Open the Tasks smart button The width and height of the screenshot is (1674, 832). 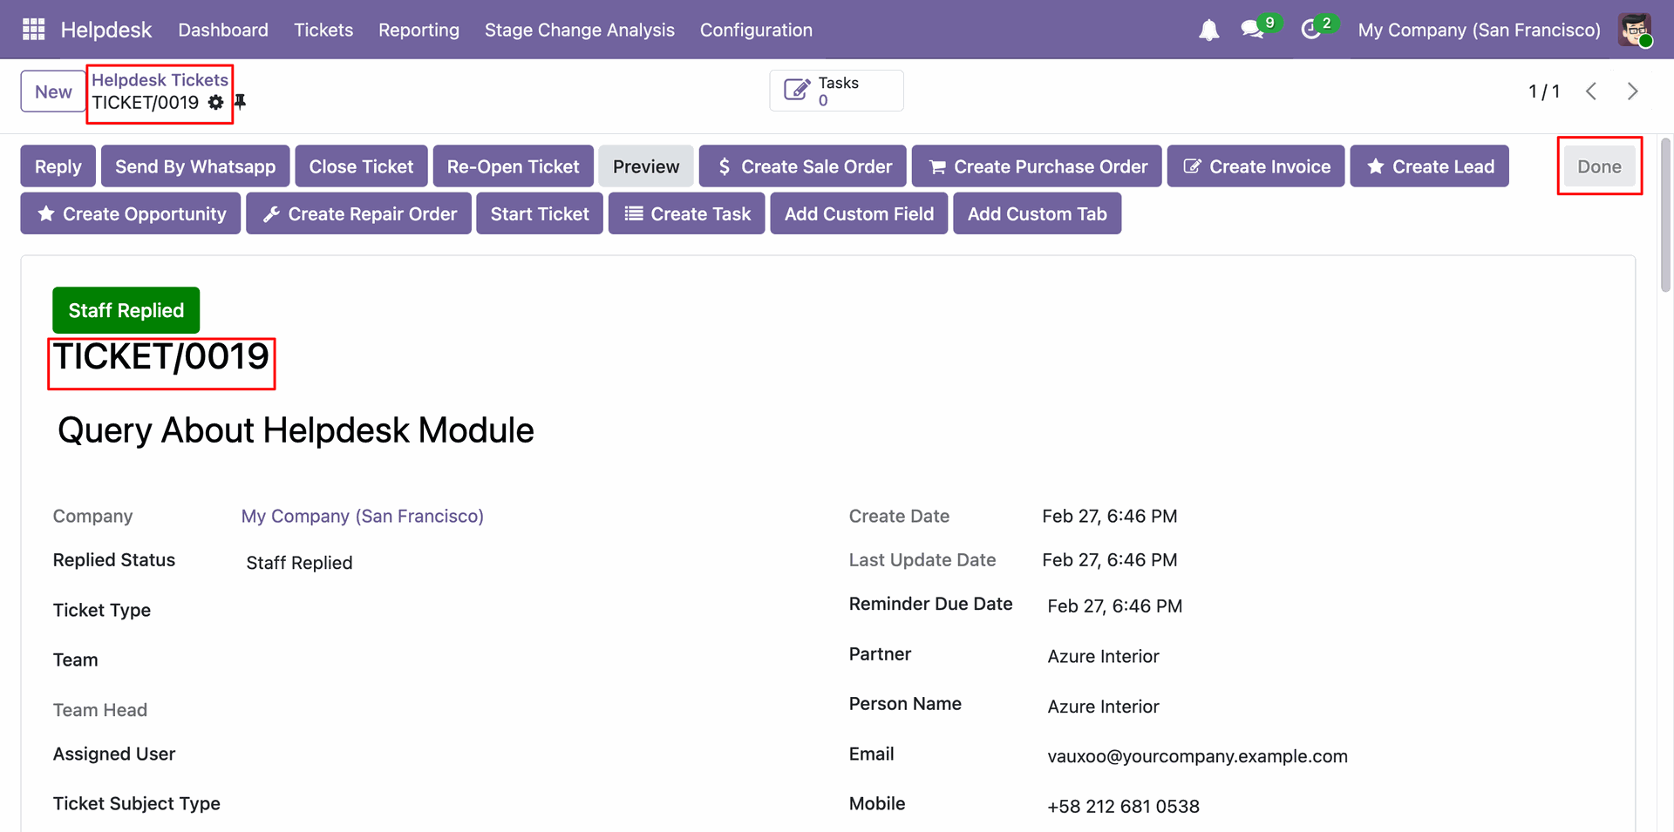tap(835, 91)
